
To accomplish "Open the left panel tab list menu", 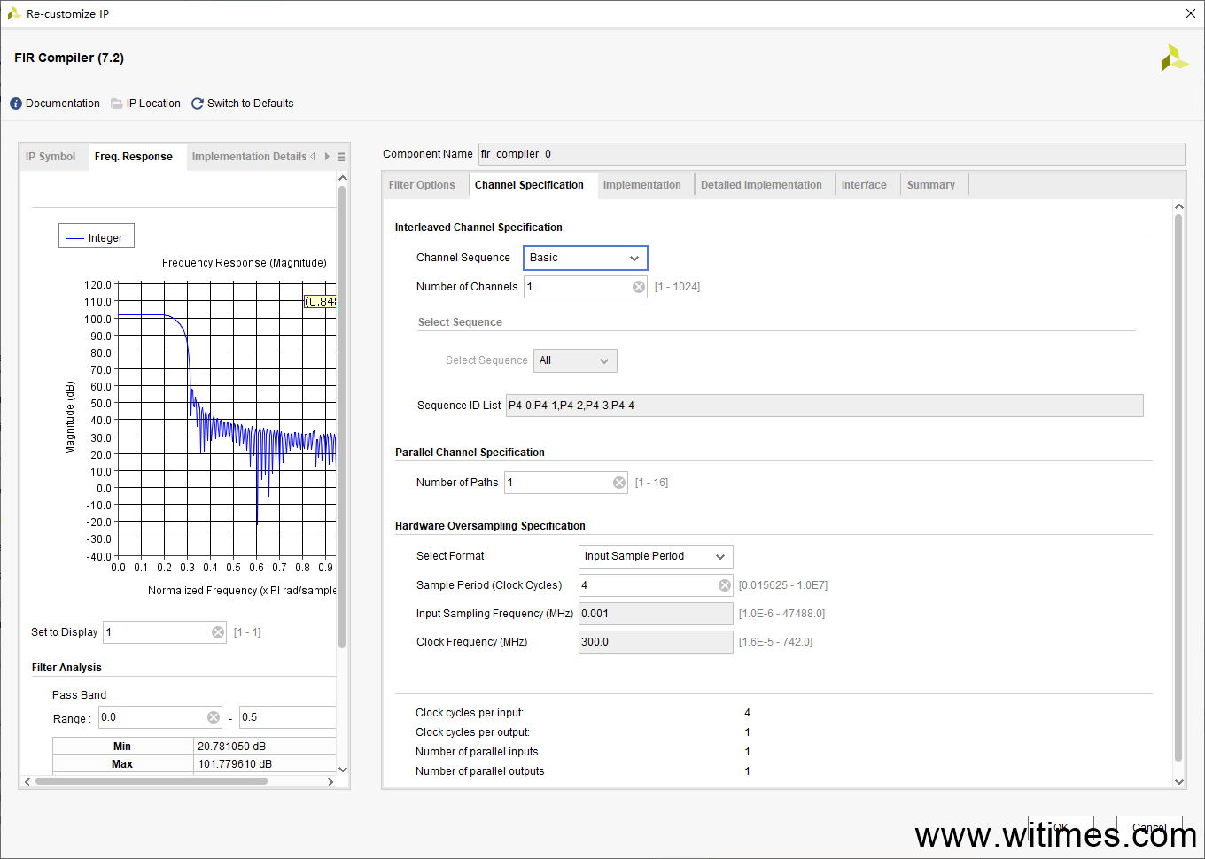I will [341, 157].
